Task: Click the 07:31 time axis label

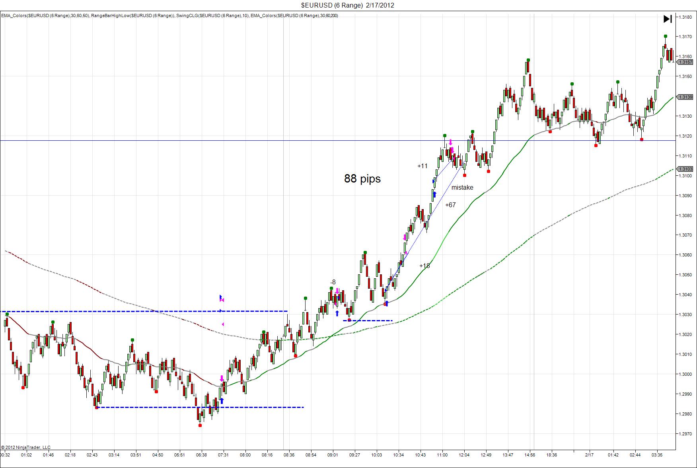Action: pos(224,455)
